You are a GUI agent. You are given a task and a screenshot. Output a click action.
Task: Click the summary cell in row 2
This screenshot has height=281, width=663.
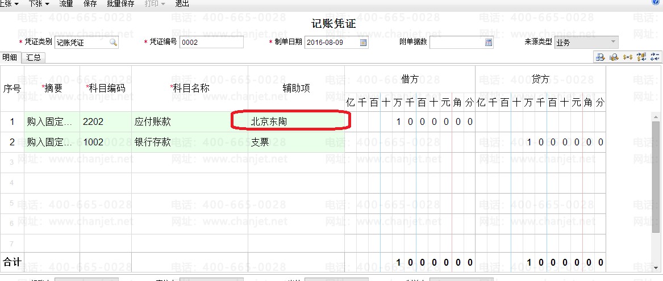[x=52, y=142]
